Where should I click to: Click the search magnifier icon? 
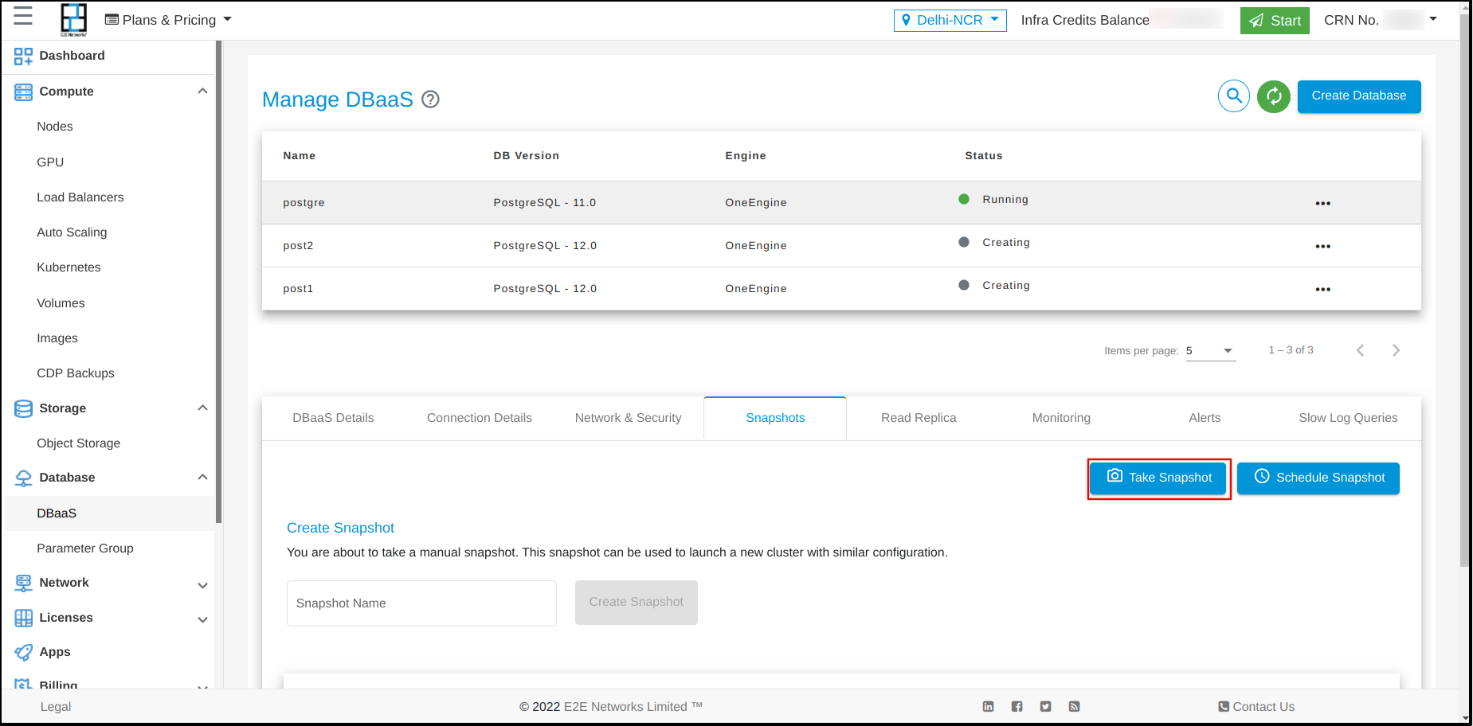pos(1234,96)
